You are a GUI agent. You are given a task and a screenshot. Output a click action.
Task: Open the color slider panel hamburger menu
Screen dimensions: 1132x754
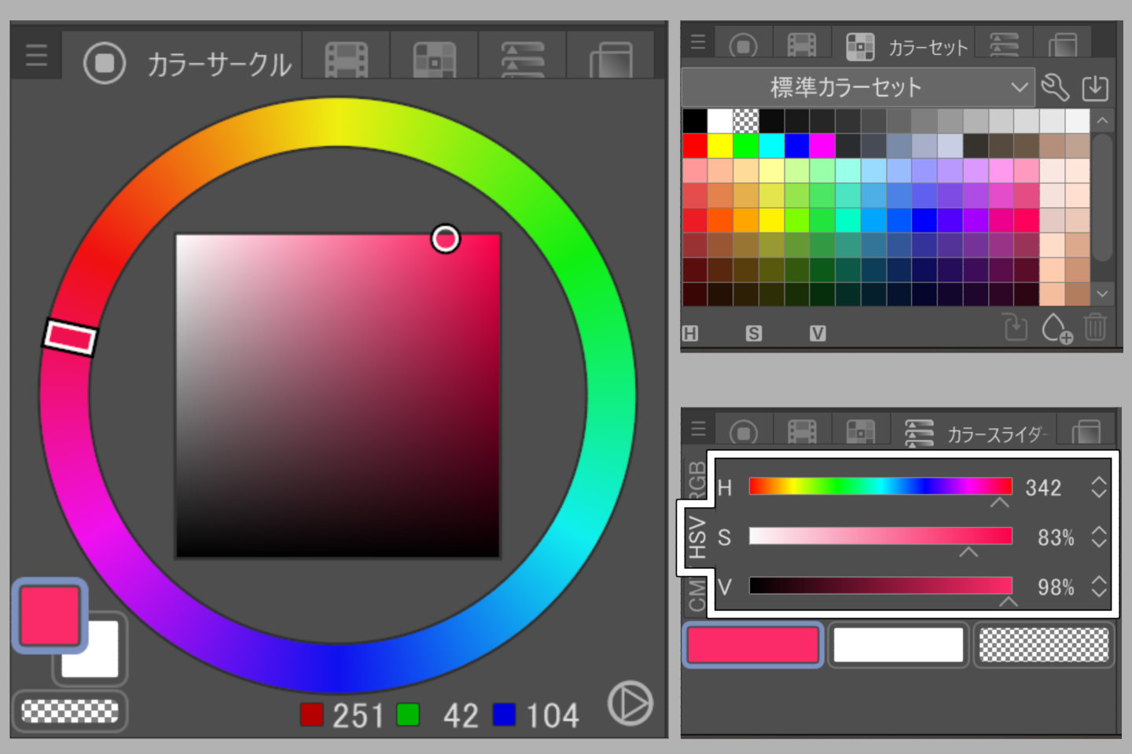pos(698,429)
